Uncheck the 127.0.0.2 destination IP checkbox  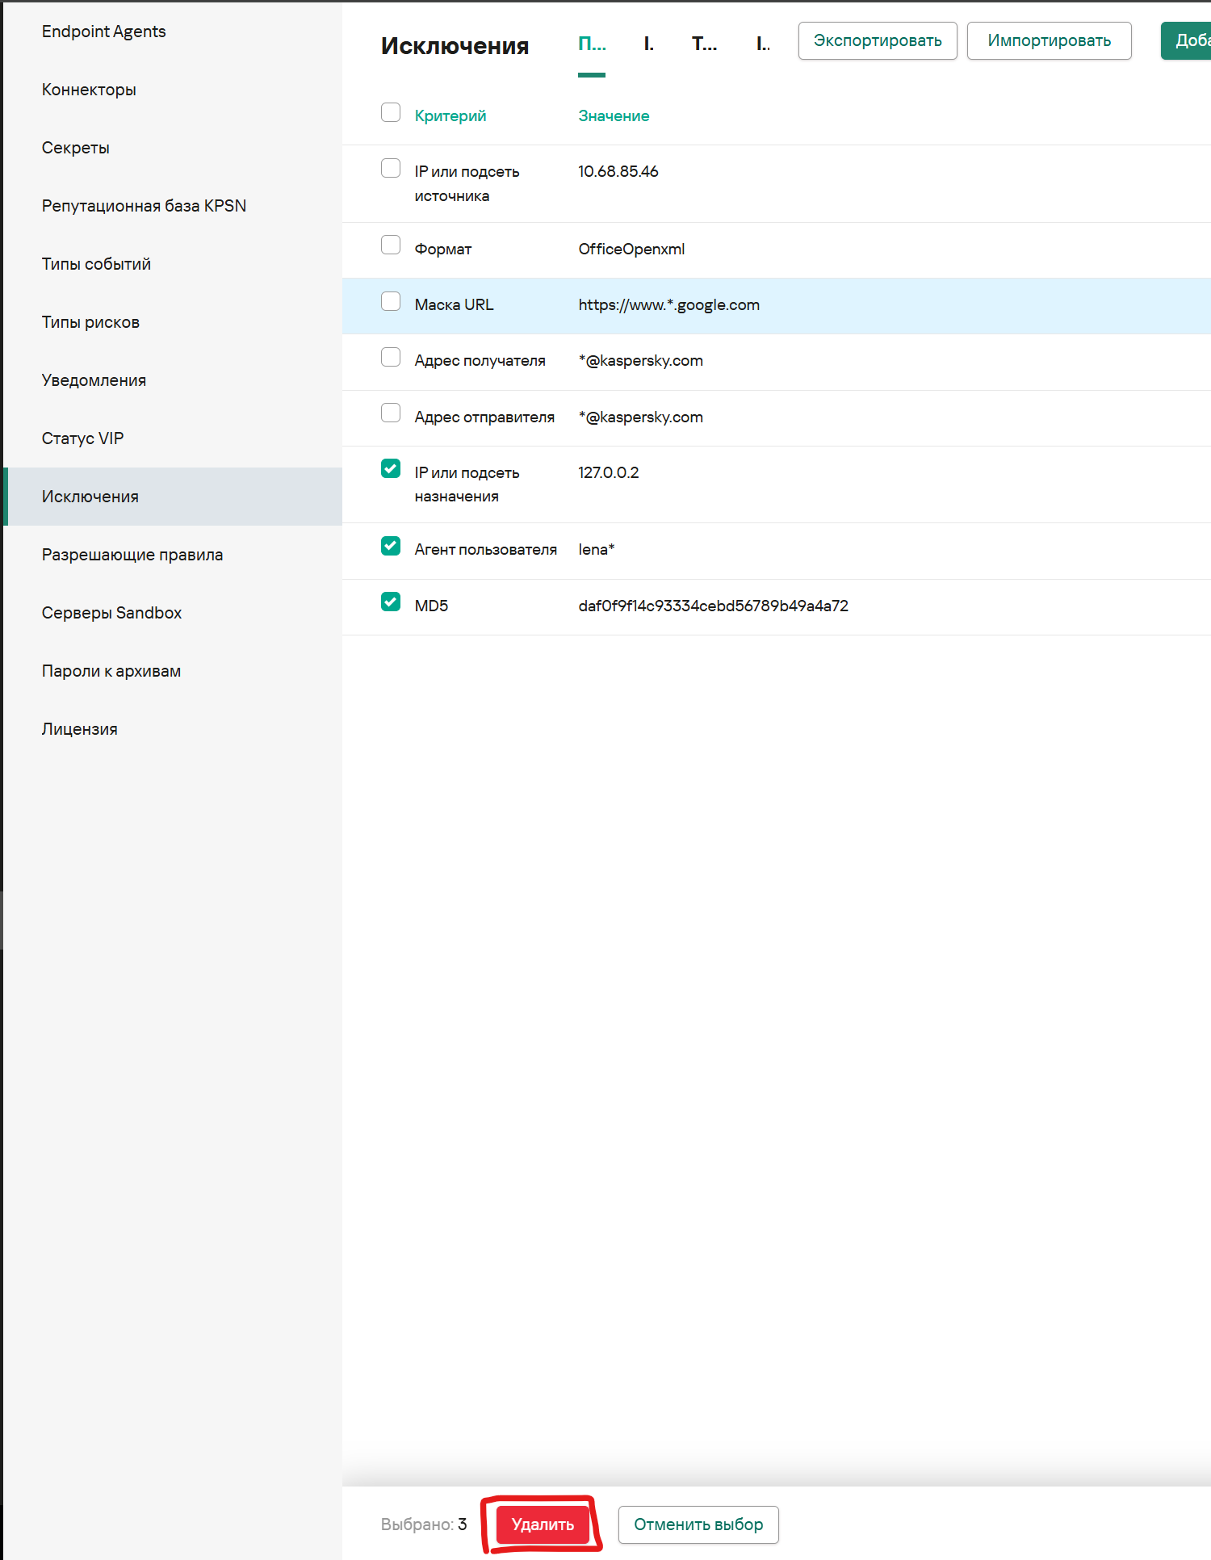click(x=391, y=469)
